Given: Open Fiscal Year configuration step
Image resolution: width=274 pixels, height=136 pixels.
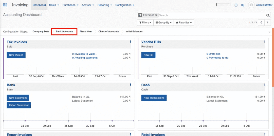Looking at the screenshot, I should tap(86, 32).
